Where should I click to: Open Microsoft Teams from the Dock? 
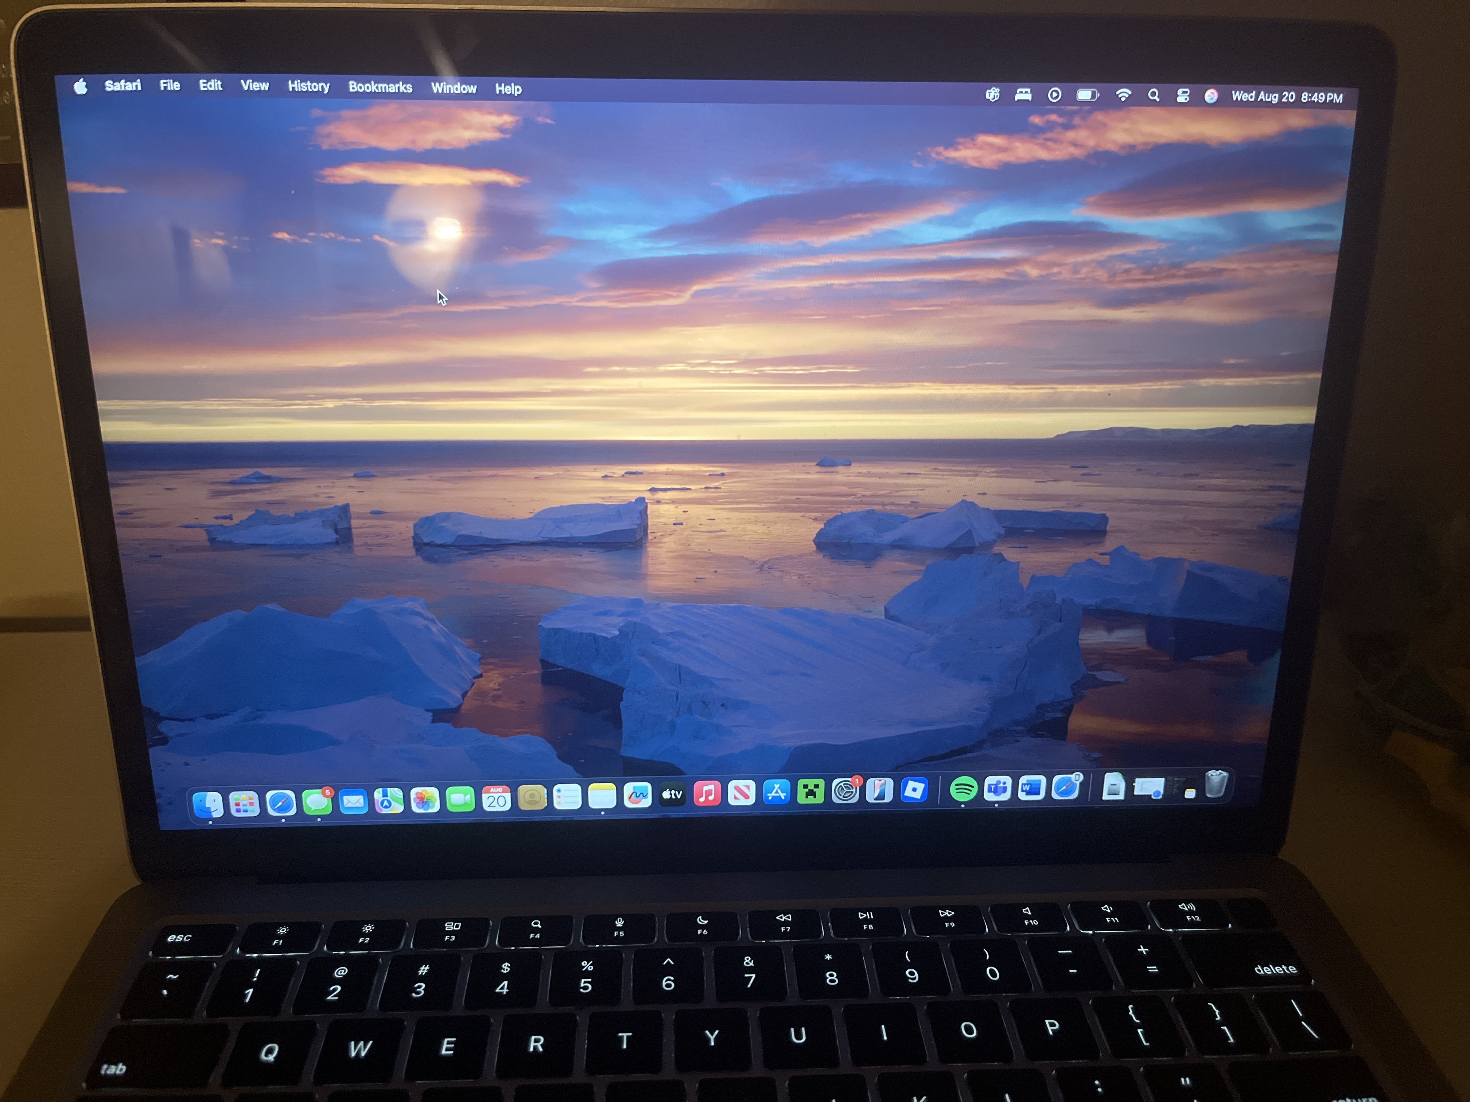[x=997, y=790]
